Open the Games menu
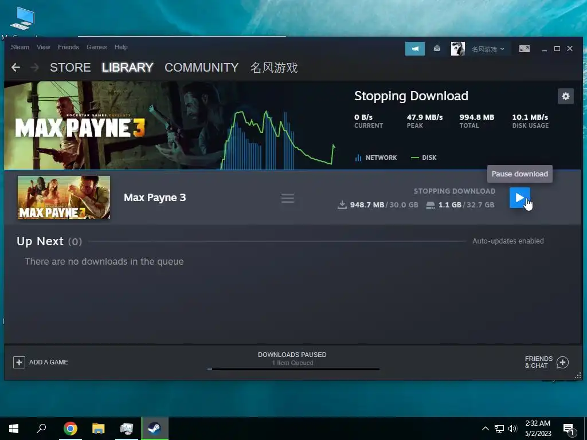 [x=96, y=47]
